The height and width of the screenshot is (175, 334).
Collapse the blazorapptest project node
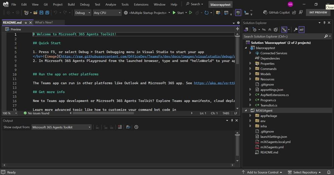coord(246,48)
